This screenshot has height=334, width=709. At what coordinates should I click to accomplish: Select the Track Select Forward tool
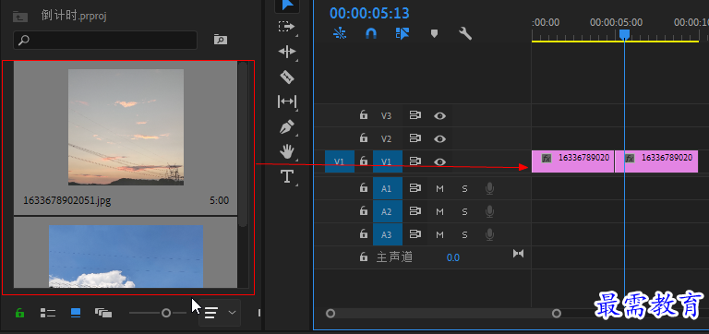[286, 27]
